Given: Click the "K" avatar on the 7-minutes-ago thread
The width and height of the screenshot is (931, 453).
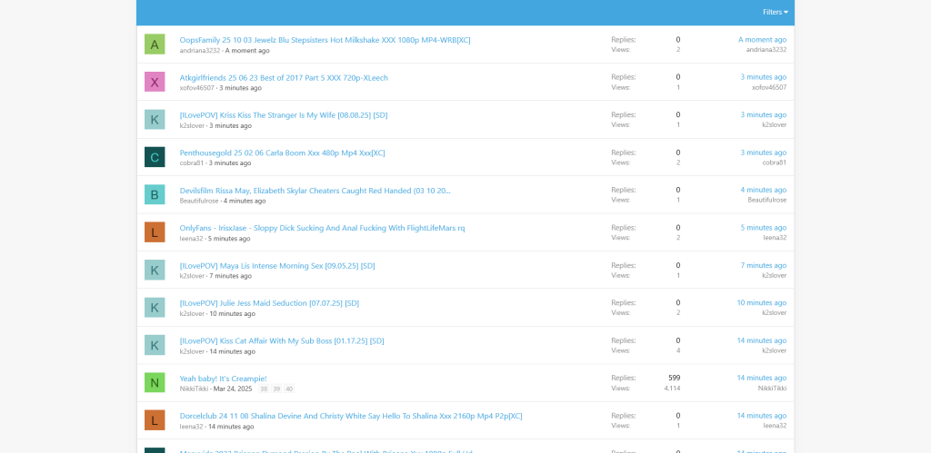Looking at the screenshot, I should point(155,270).
